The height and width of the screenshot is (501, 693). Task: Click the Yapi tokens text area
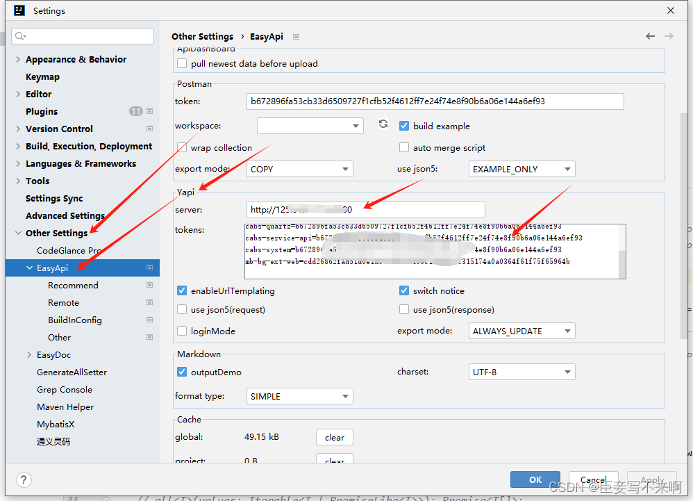pyautogui.click(x=435, y=251)
